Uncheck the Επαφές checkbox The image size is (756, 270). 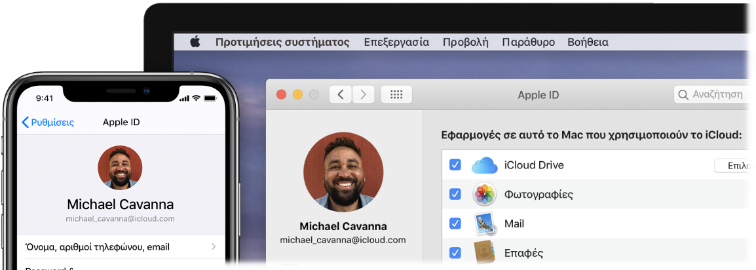(455, 253)
